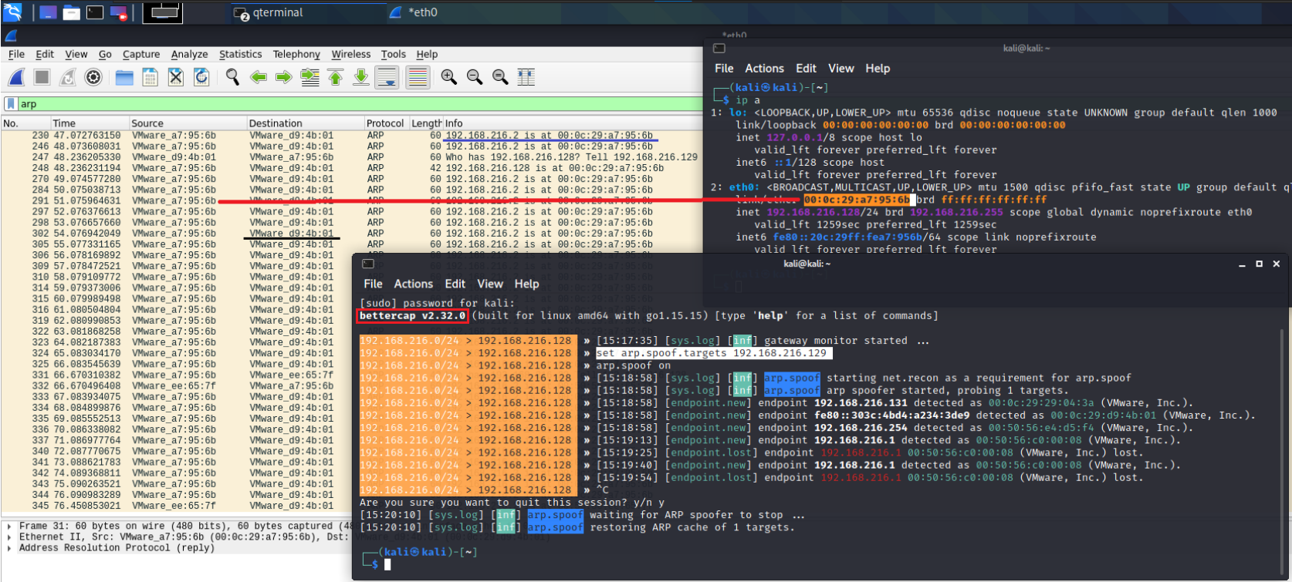Open the Statistics menu
The image size is (1292, 582).
(x=240, y=55)
